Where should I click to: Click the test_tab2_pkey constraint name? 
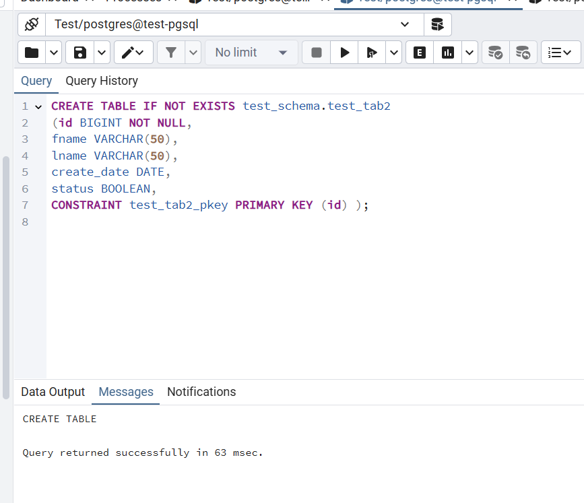point(179,205)
